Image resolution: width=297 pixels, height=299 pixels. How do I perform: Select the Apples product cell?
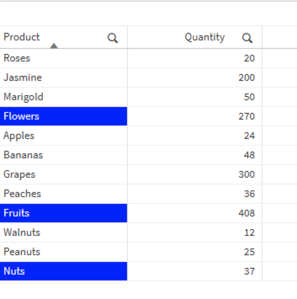tap(19, 136)
